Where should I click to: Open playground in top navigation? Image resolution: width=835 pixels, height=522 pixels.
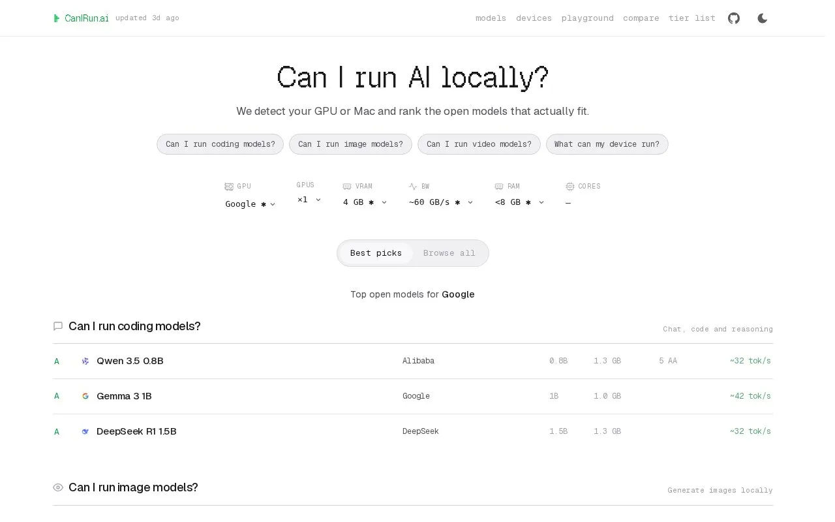(588, 18)
